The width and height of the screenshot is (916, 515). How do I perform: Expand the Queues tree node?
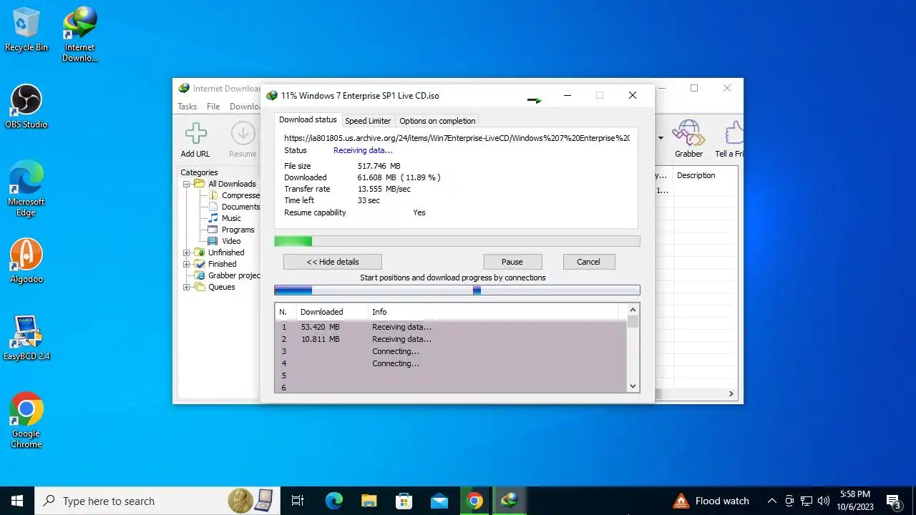tap(186, 287)
